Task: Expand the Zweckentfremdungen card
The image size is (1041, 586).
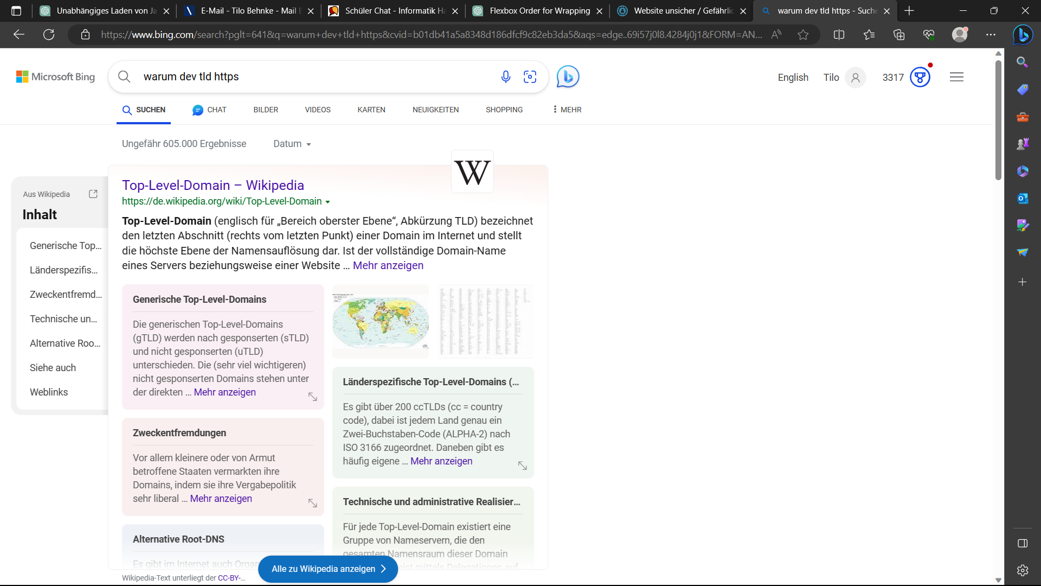Action: tap(313, 503)
